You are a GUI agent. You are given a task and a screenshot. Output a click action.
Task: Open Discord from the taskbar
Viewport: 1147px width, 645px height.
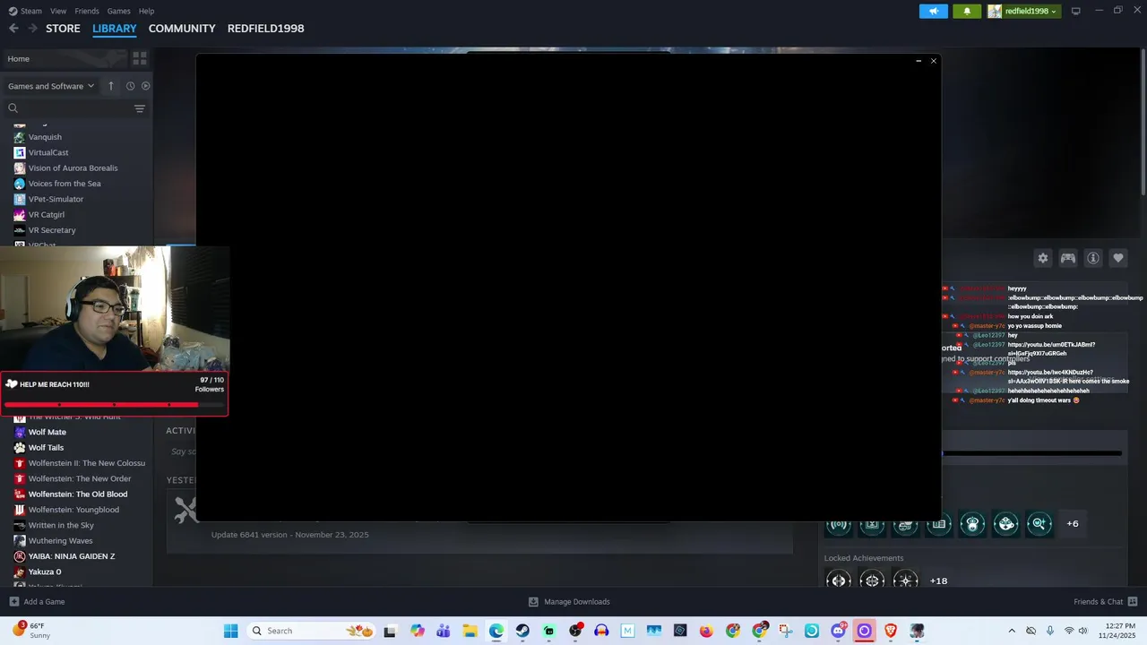tap(838, 631)
